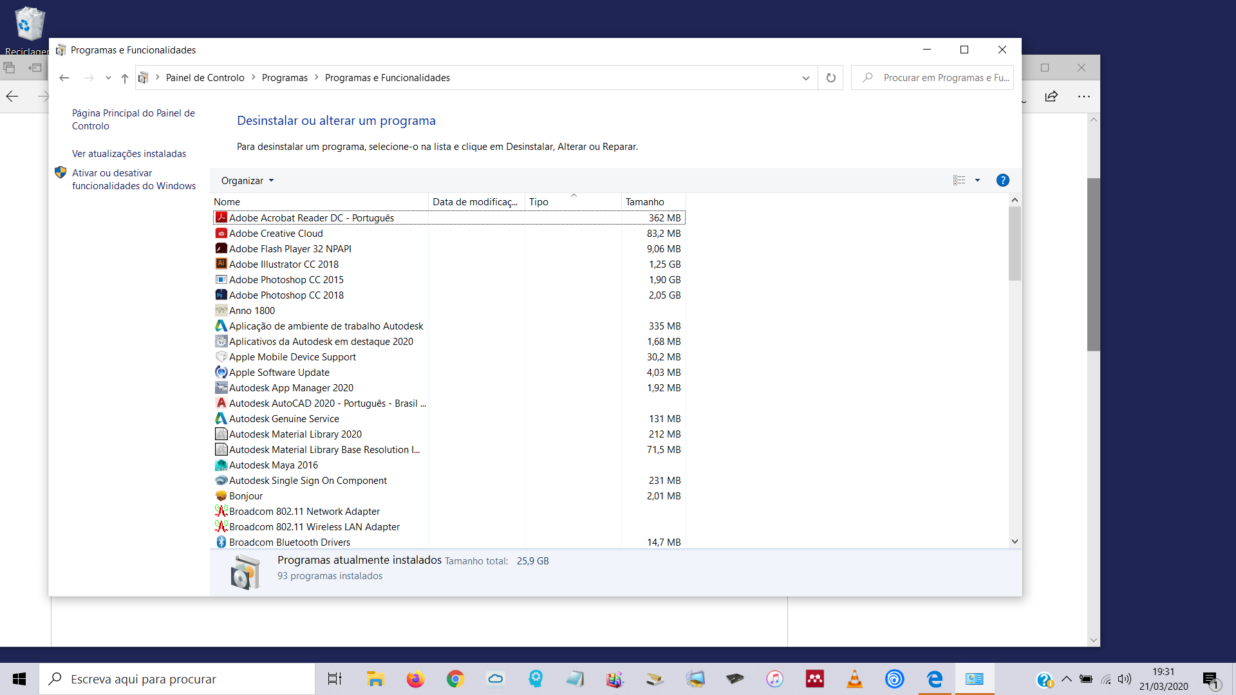
Task: Open recent locations dropdown arrow
Action: click(x=108, y=78)
